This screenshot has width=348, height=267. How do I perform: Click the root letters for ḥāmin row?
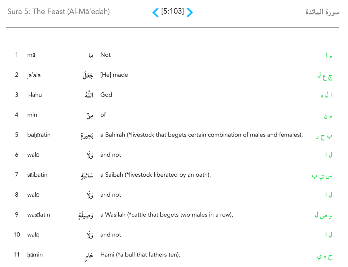click(324, 256)
